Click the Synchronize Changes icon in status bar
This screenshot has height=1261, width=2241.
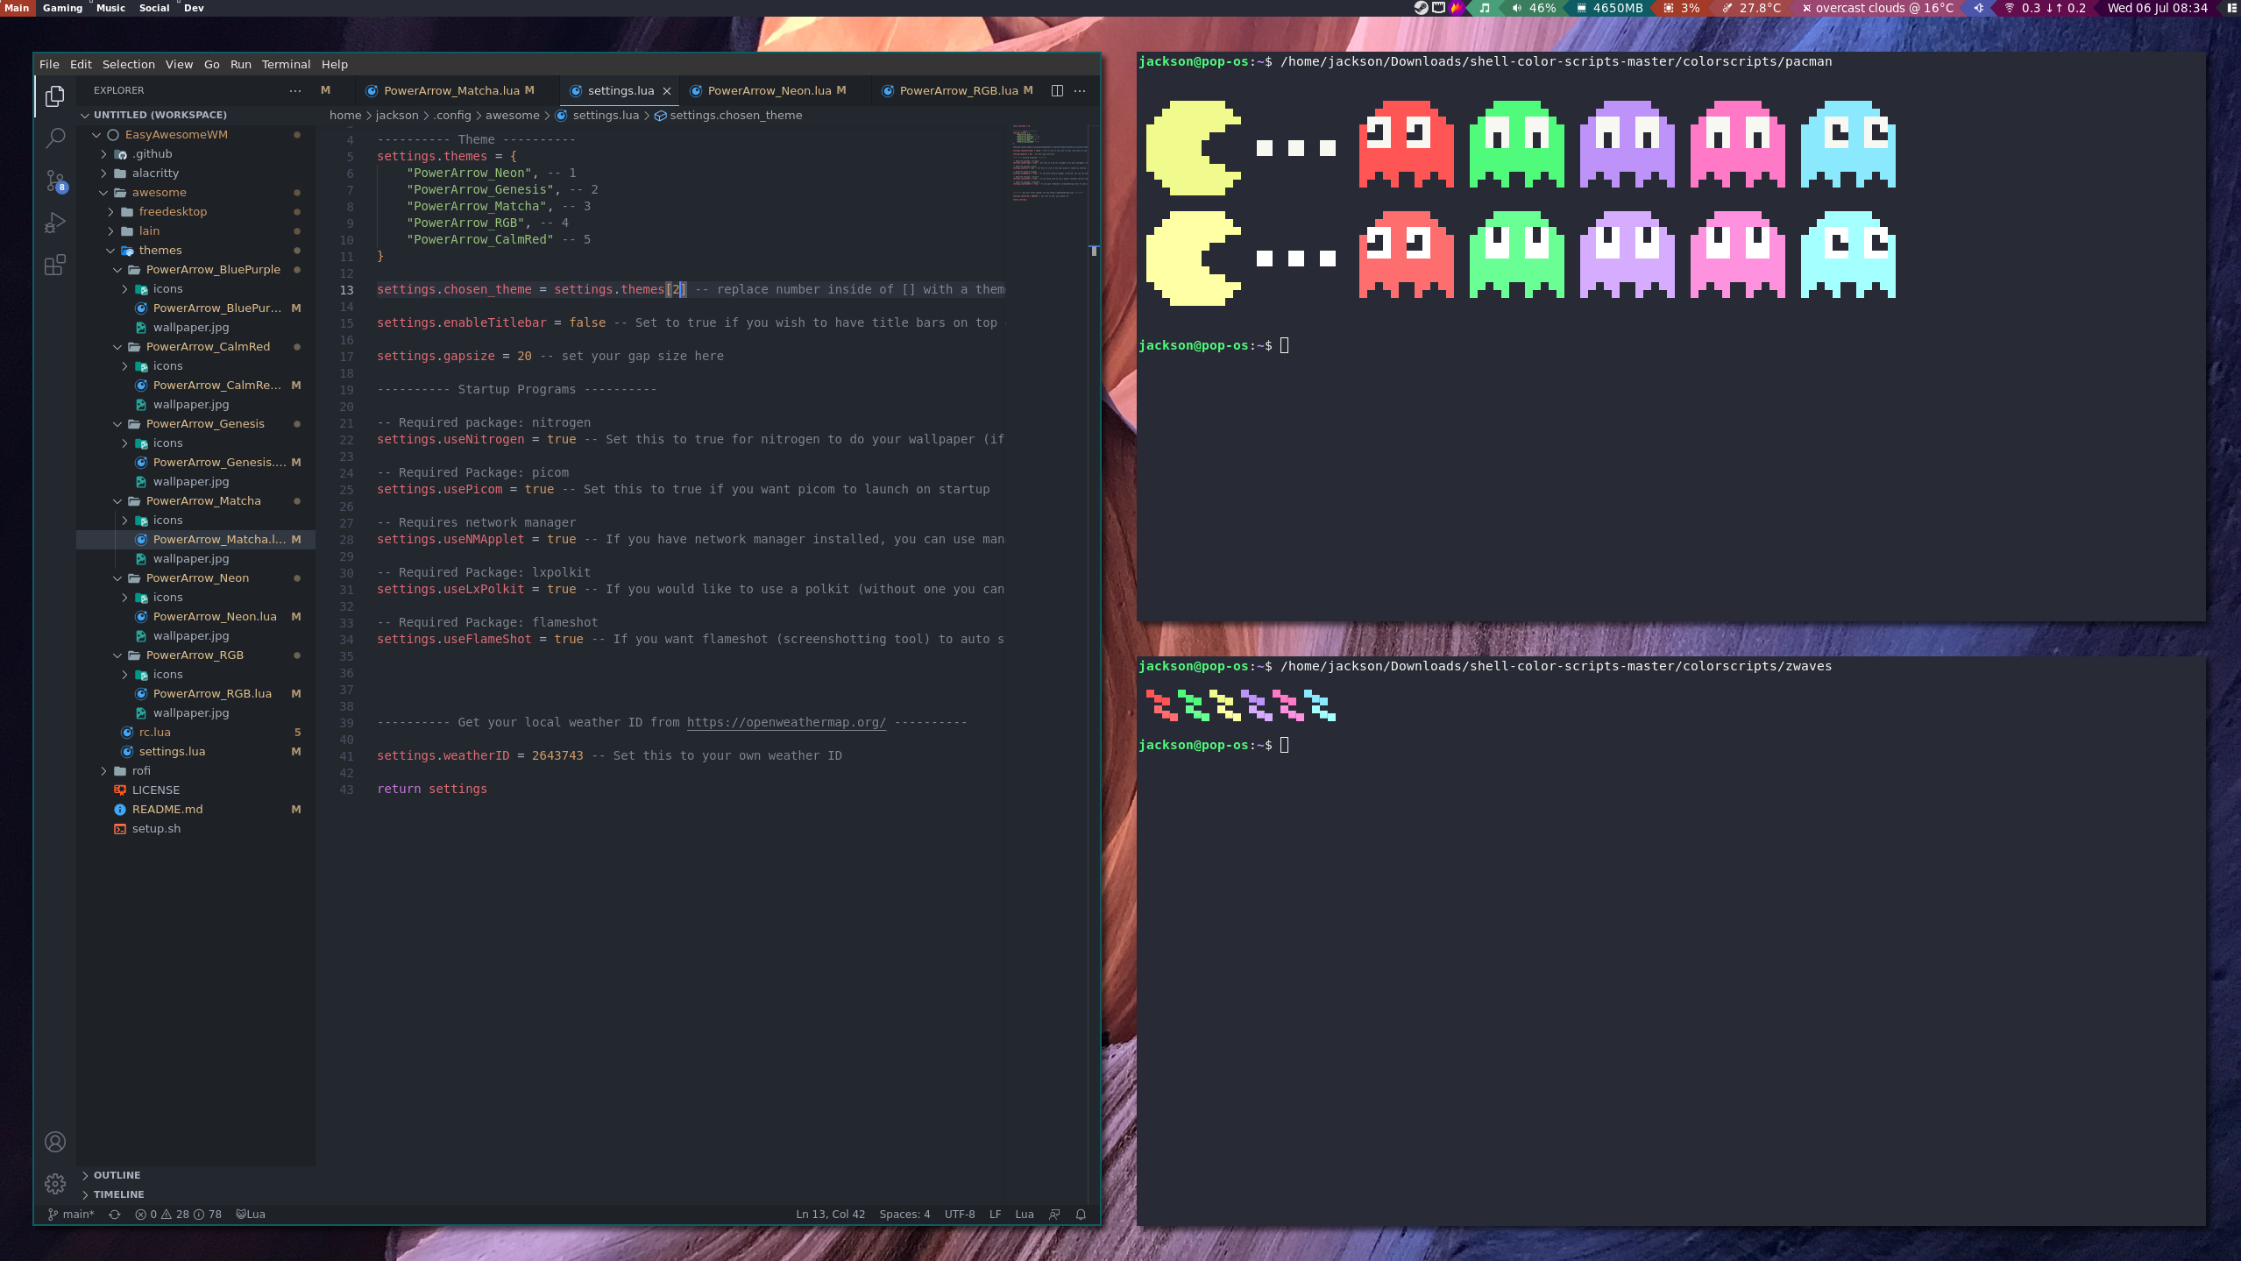(114, 1214)
